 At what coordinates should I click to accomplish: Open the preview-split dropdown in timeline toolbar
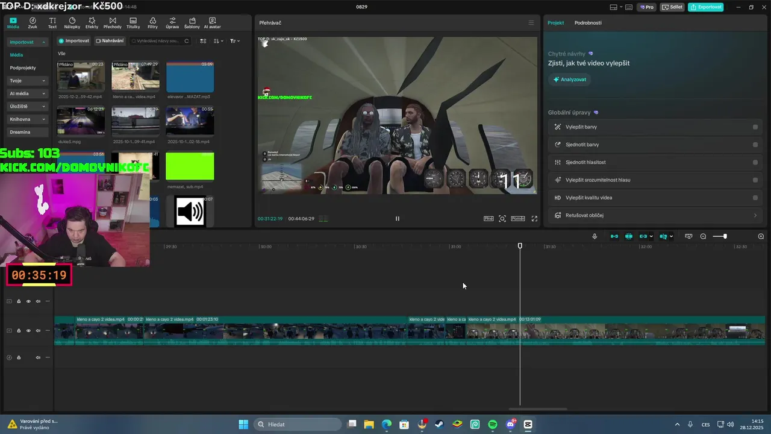point(671,236)
